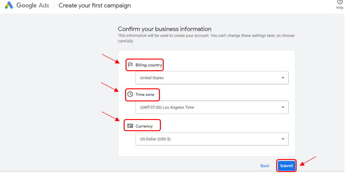Viewport: 345px width, 173px height.
Task: Click the Currency label text
Action: click(144, 126)
